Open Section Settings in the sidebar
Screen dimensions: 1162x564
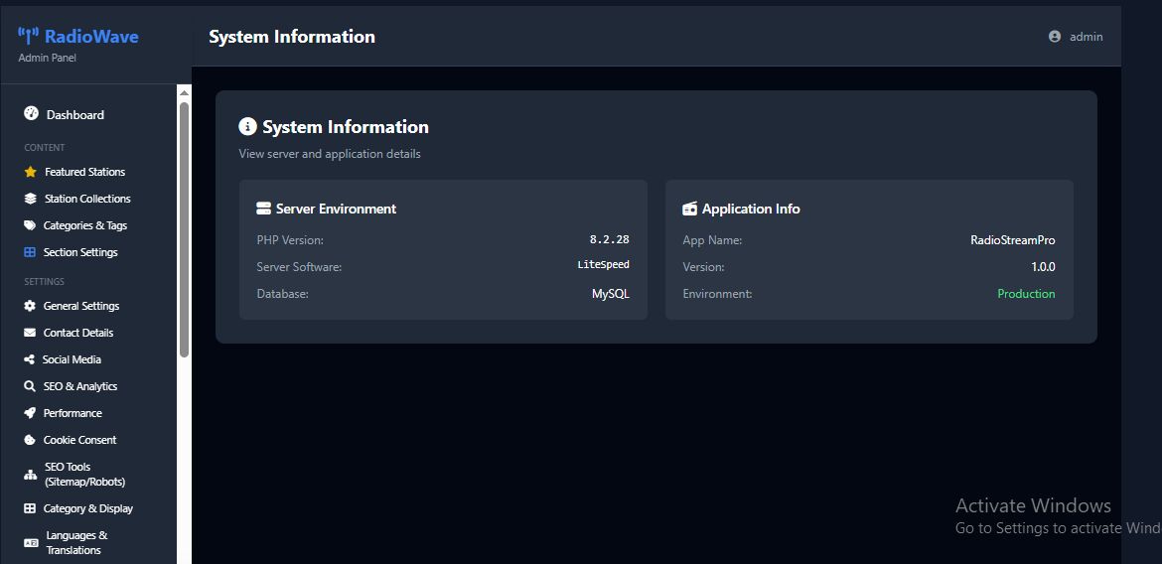[x=79, y=252]
